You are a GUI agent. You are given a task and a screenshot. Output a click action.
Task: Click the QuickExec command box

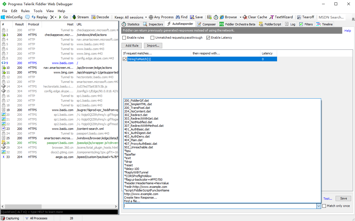click(x=59, y=212)
